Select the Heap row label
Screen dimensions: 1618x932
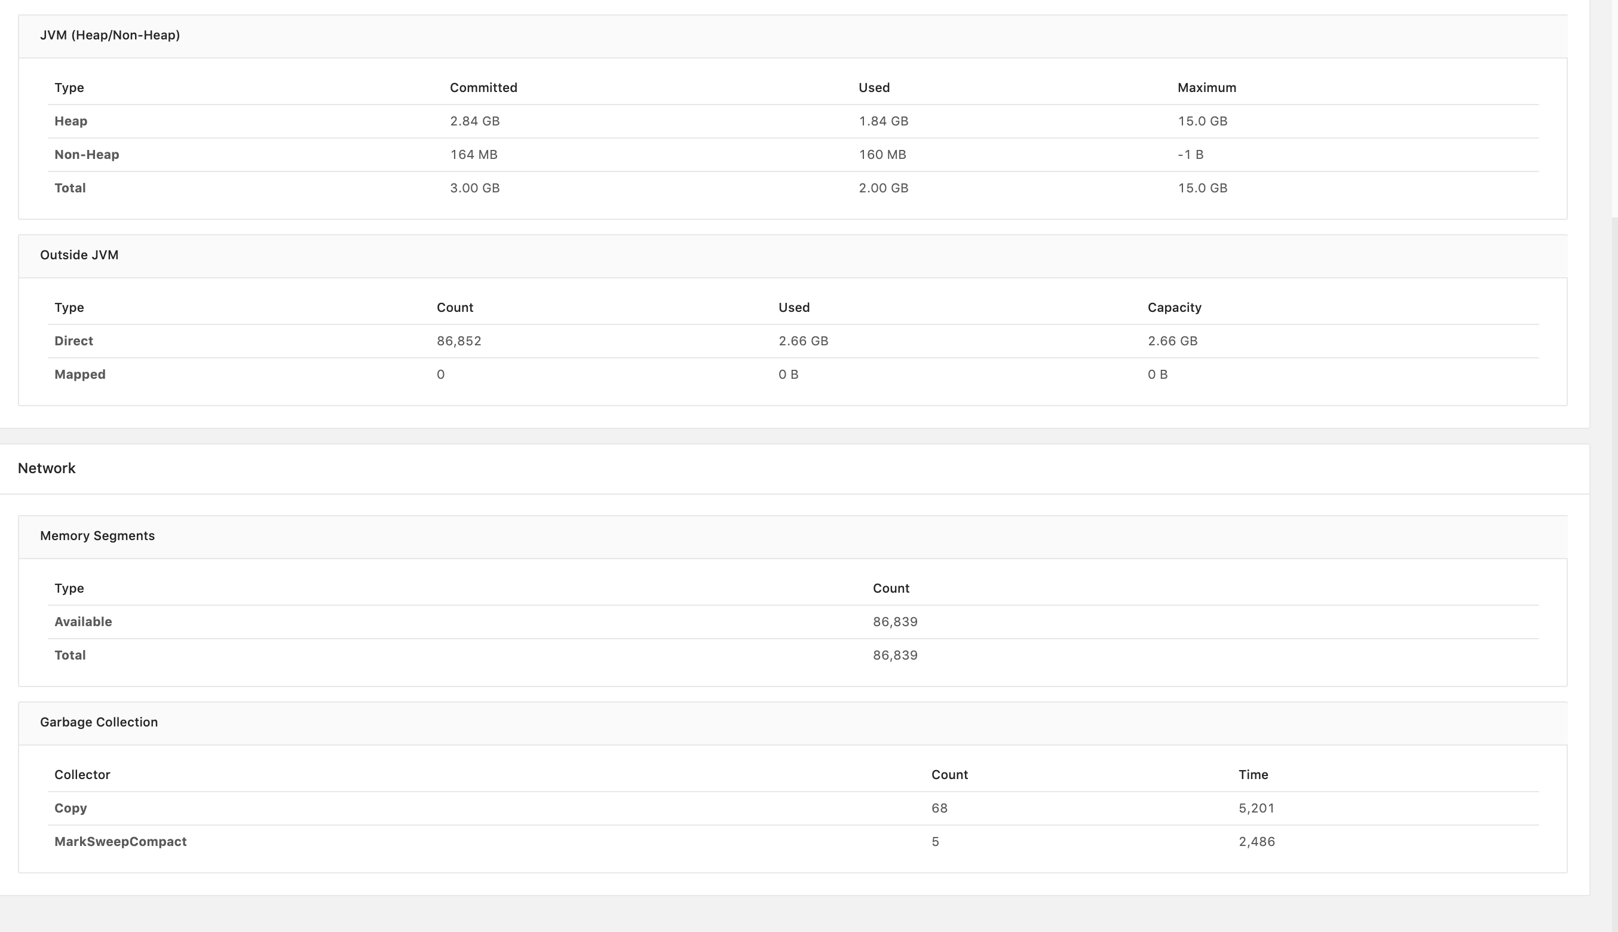click(71, 121)
